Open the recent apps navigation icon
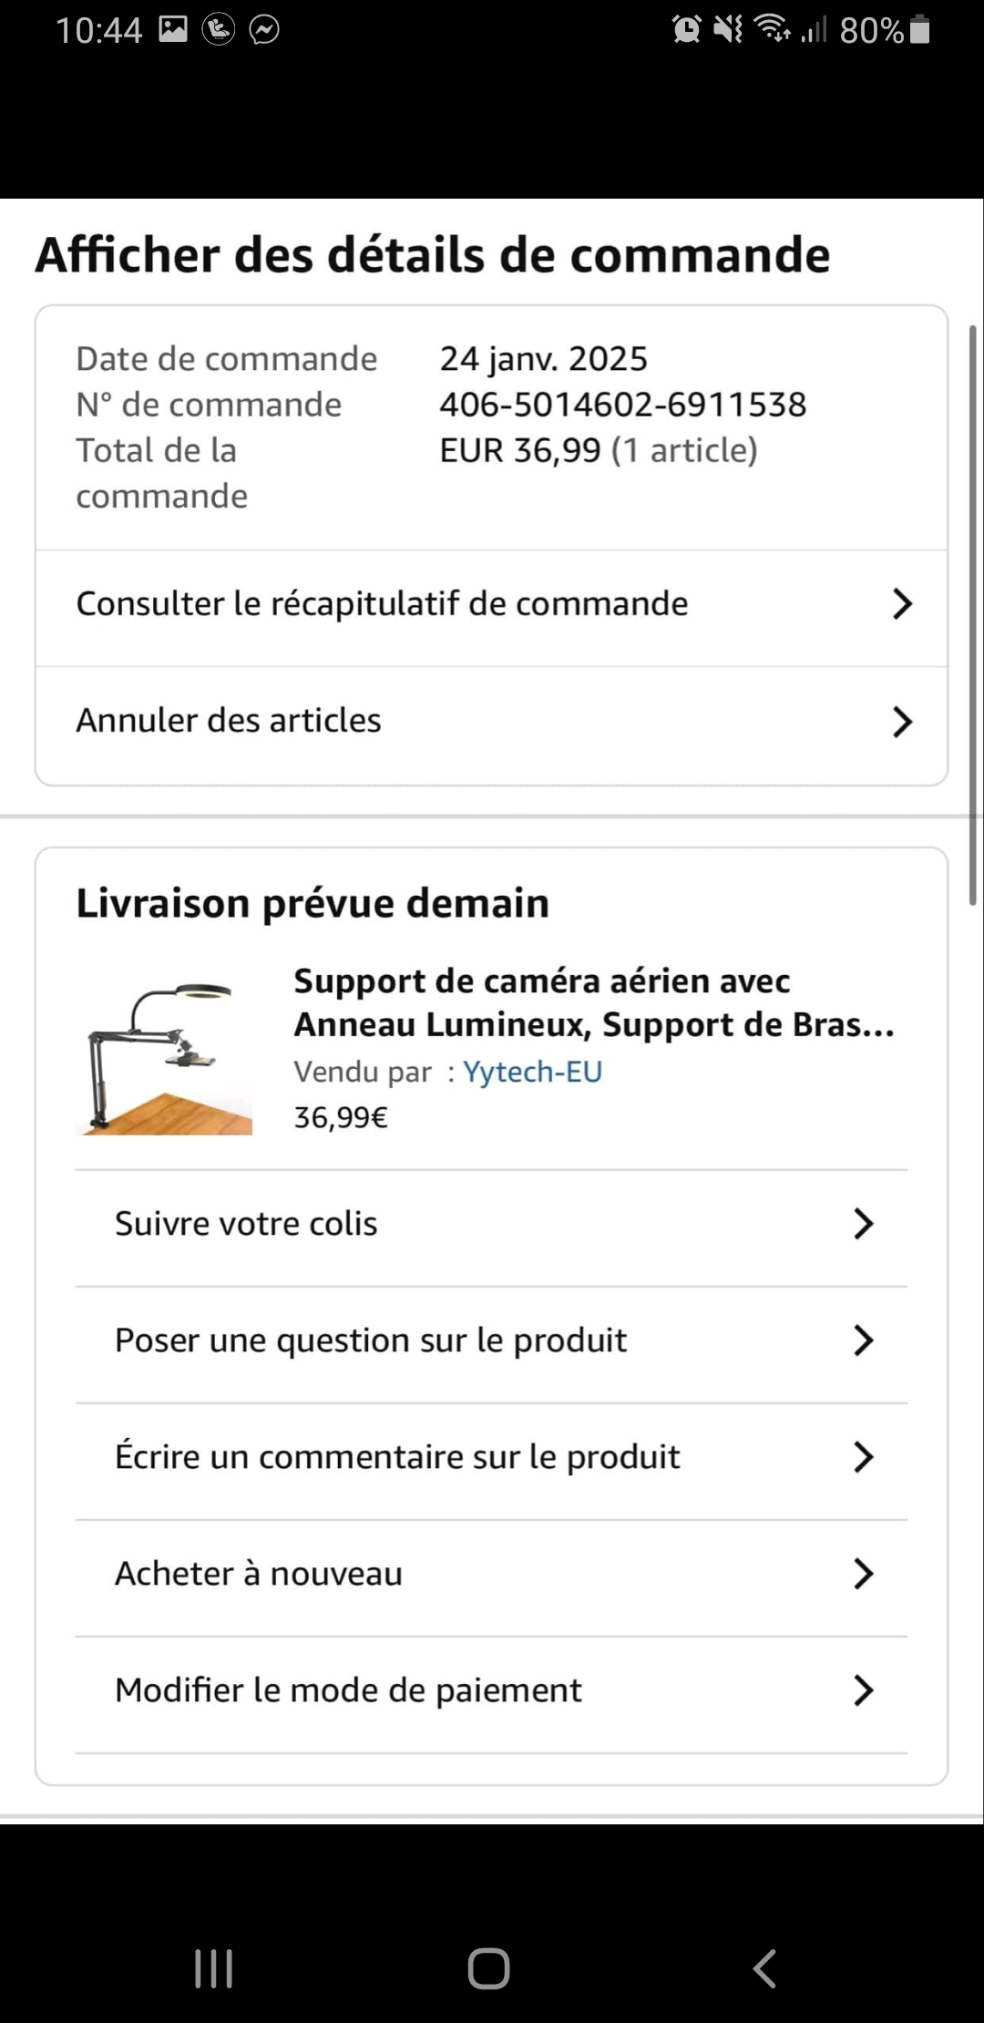 [x=214, y=1968]
